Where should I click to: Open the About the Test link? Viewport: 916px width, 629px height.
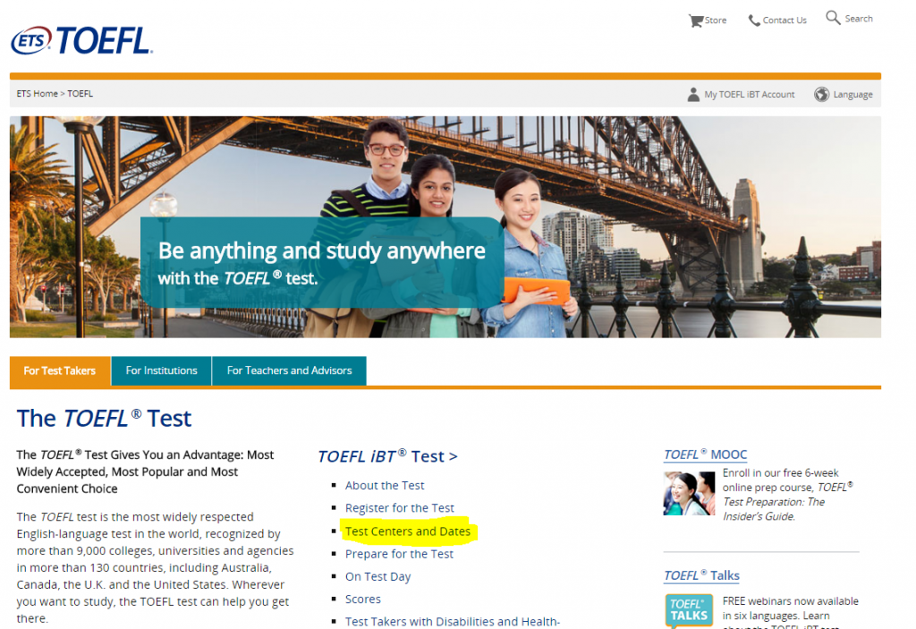coord(385,485)
